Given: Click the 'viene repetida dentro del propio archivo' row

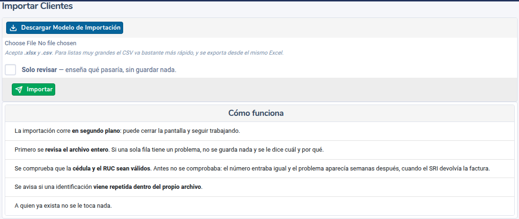Looking at the screenshot, I should click(x=259, y=187).
